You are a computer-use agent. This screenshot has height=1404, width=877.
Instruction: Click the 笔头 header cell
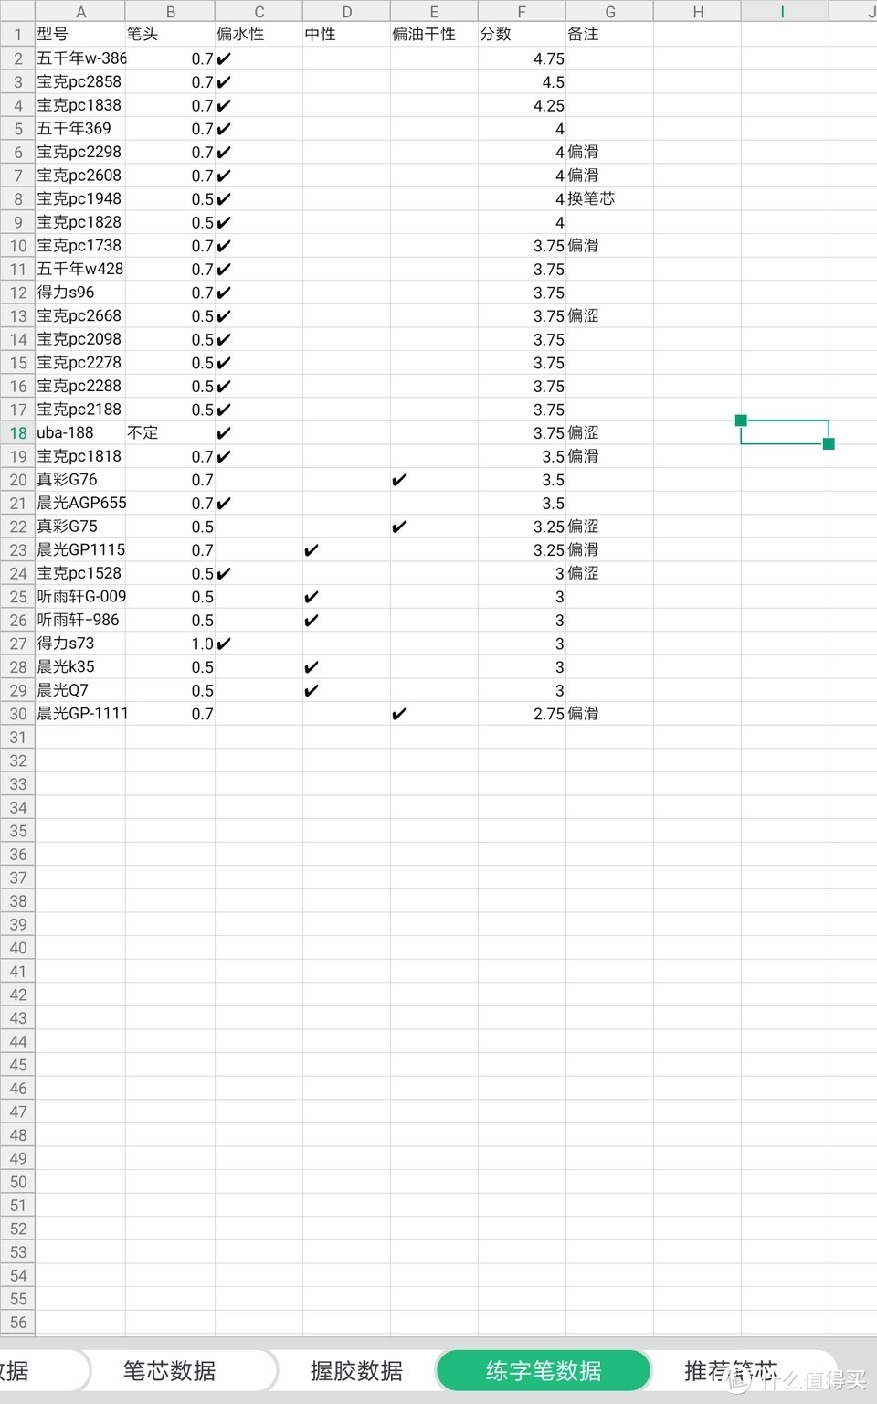(x=170, y=35)
